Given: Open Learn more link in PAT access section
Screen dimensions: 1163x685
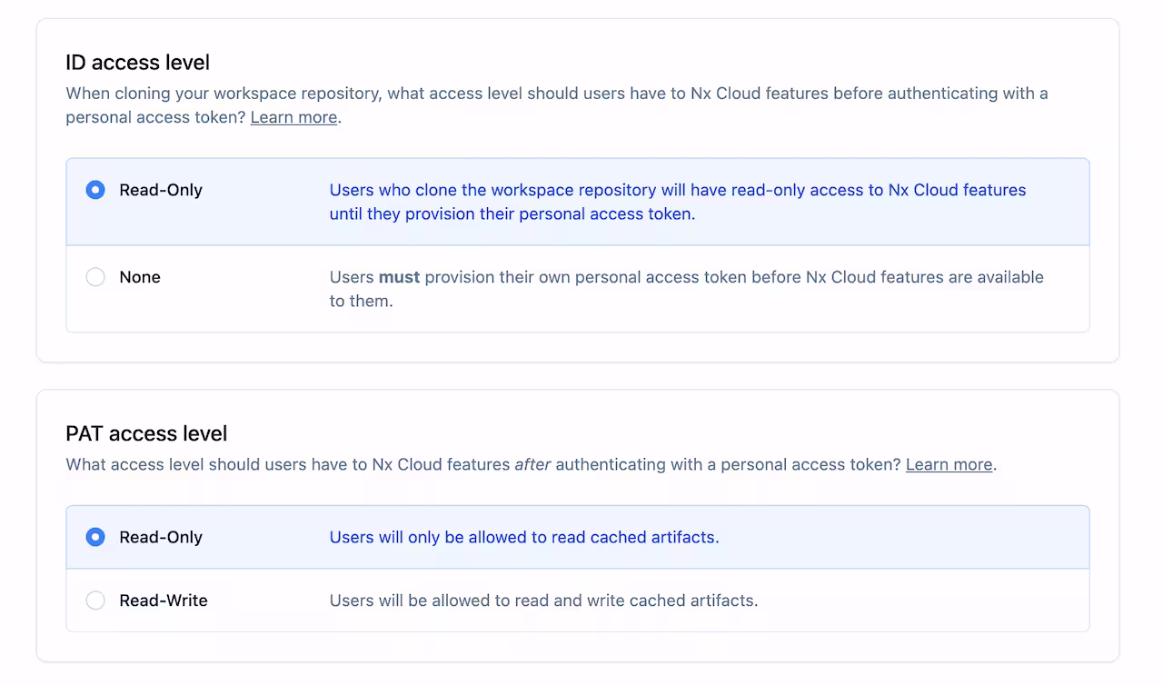Looking at the screenshot, I should tap(949, 464).
